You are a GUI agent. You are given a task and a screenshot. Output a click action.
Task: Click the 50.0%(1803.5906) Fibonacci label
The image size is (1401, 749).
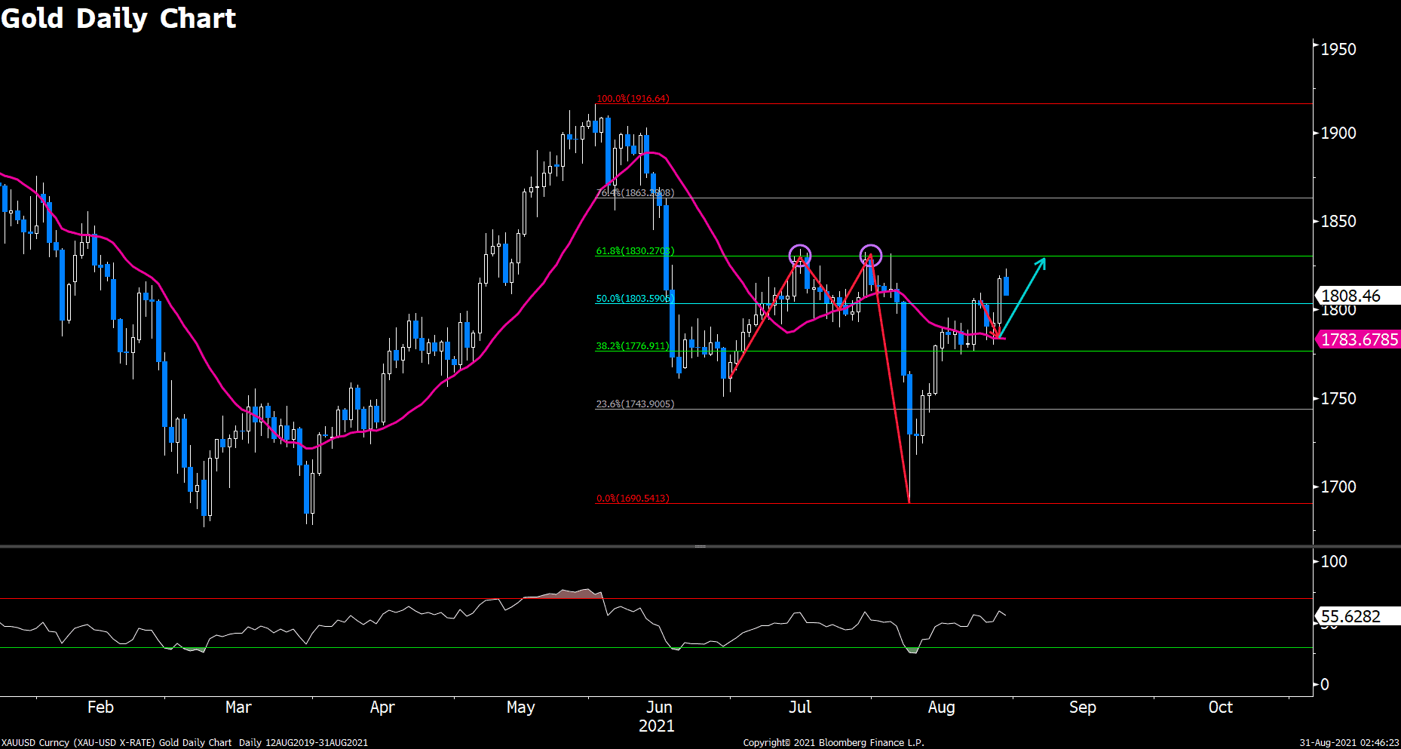(635, 299)
